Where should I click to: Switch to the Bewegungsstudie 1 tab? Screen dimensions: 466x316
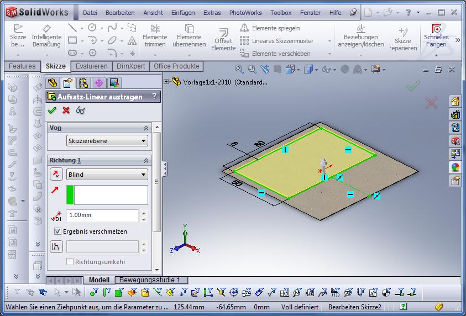tap(150, 280)
